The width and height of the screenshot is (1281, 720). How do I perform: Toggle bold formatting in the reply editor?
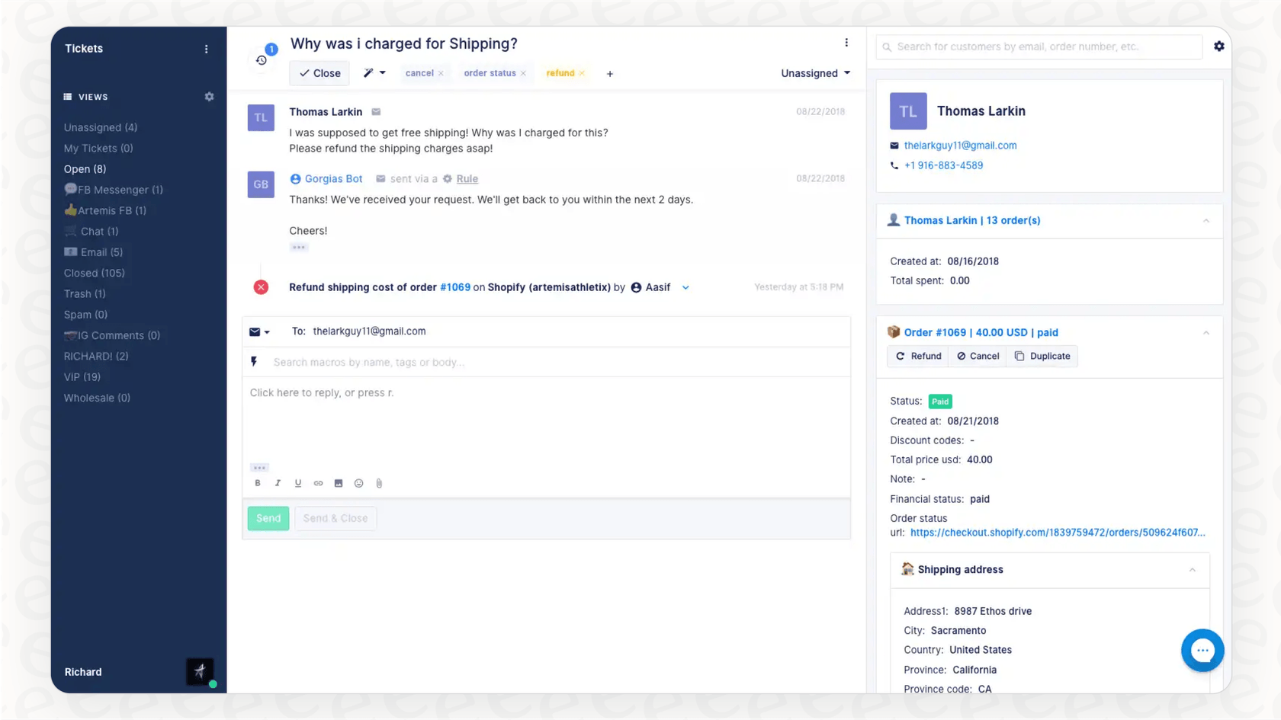[258, 483]
